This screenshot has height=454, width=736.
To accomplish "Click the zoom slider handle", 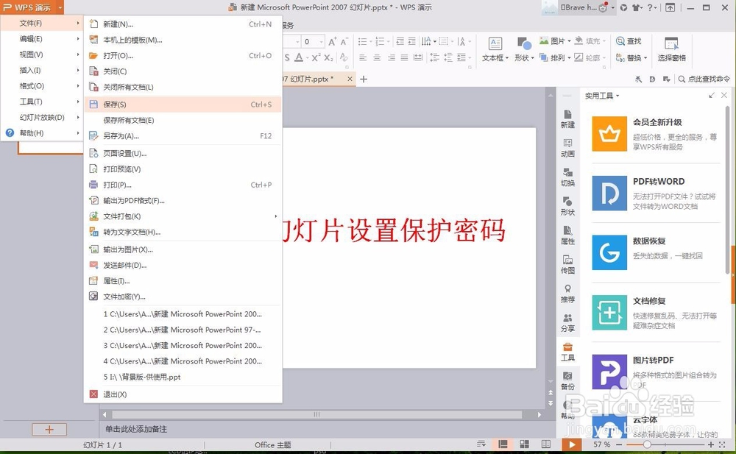I will (647, 444).
